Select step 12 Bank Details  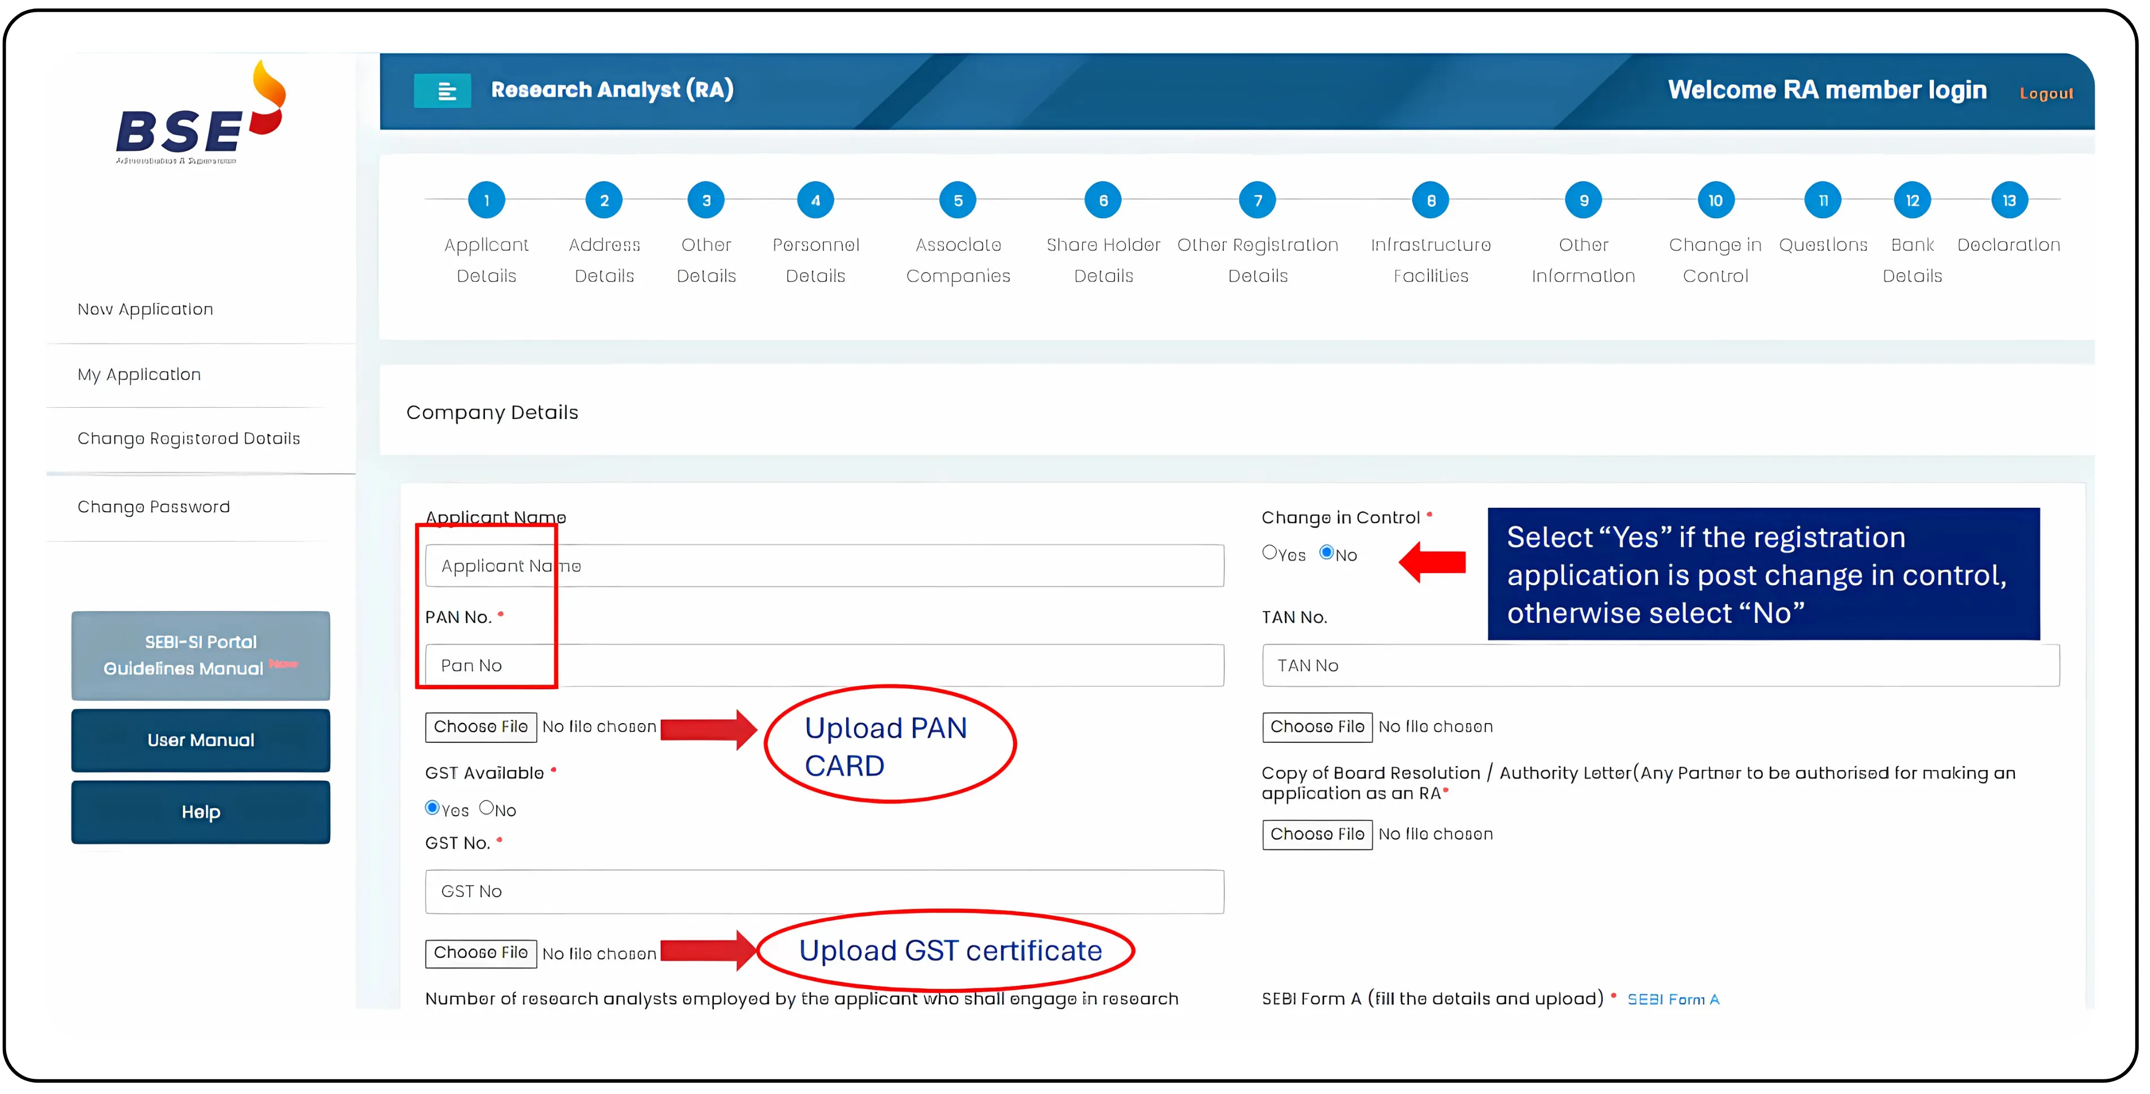point(1912,200)
